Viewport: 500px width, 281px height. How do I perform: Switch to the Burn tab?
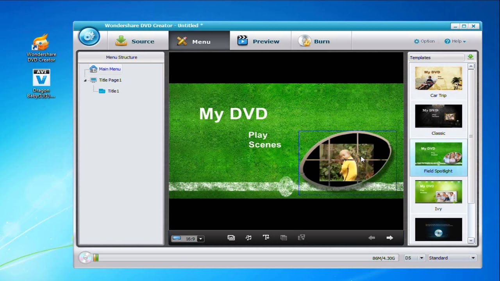coord(321,41)
